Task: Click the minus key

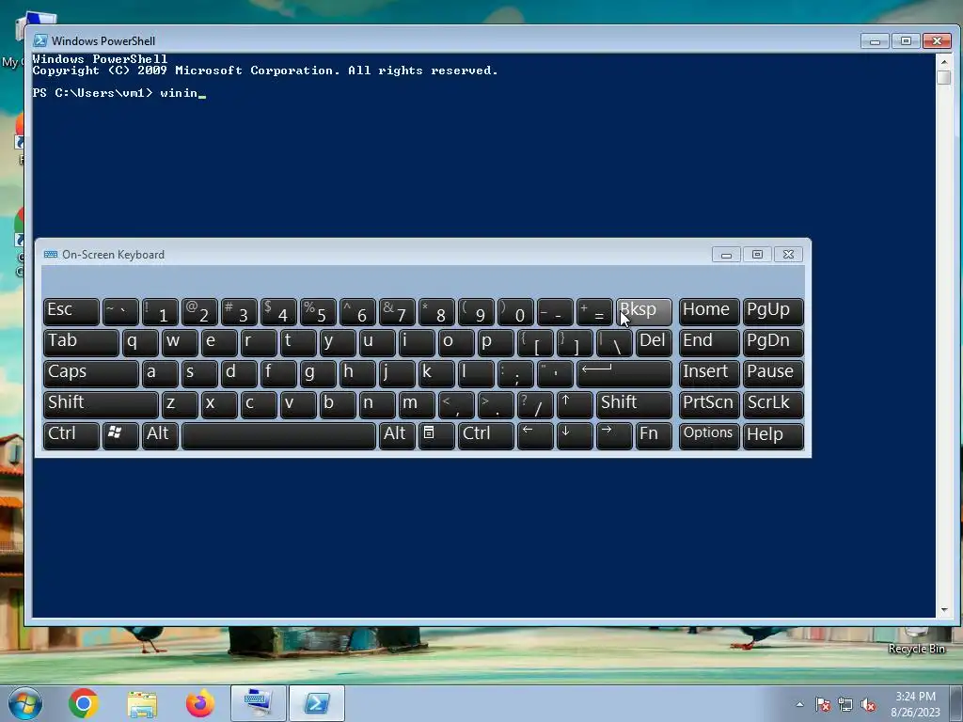Action: 555,311
